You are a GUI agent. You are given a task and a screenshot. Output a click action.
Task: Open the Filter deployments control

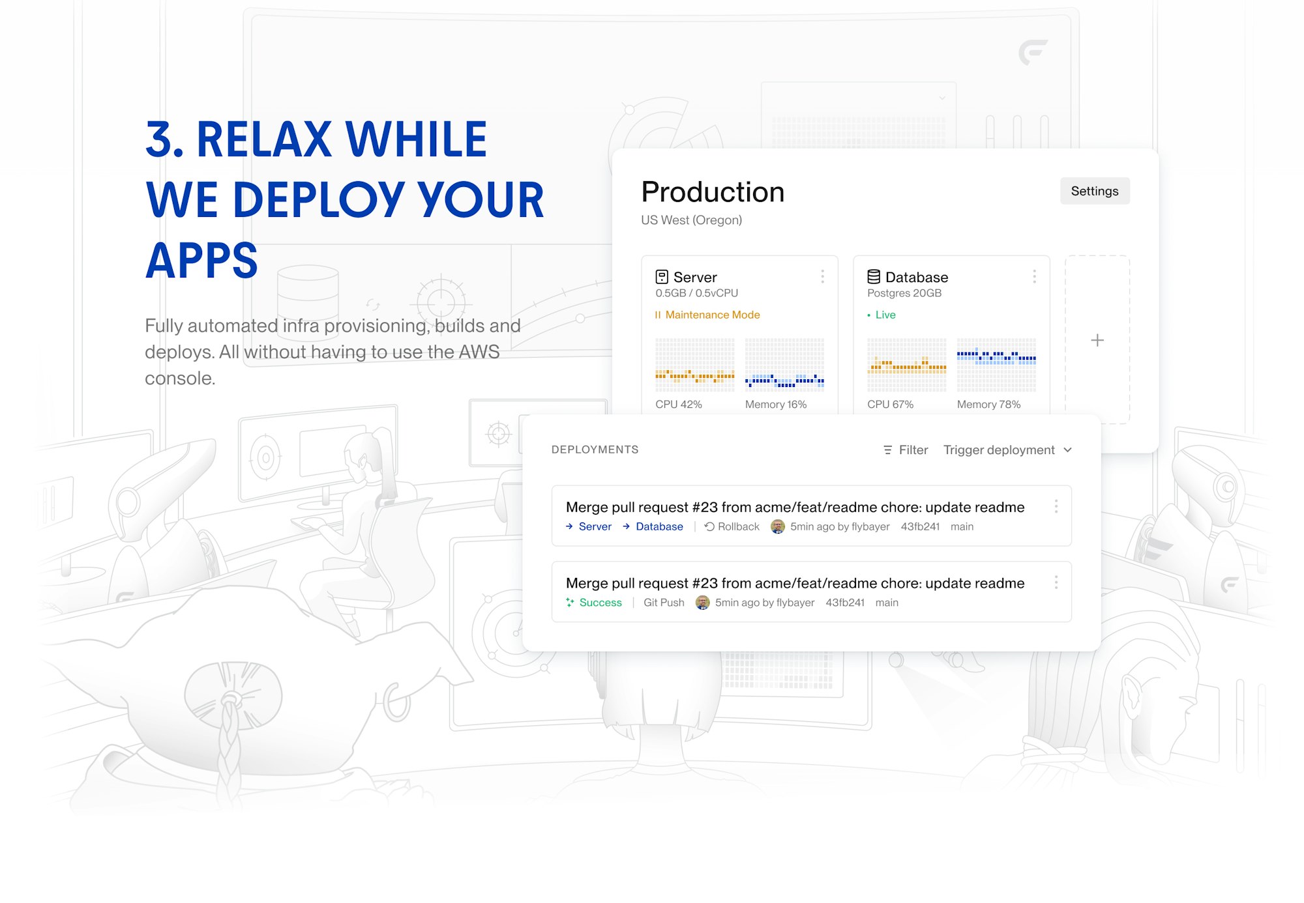(906, 450)
